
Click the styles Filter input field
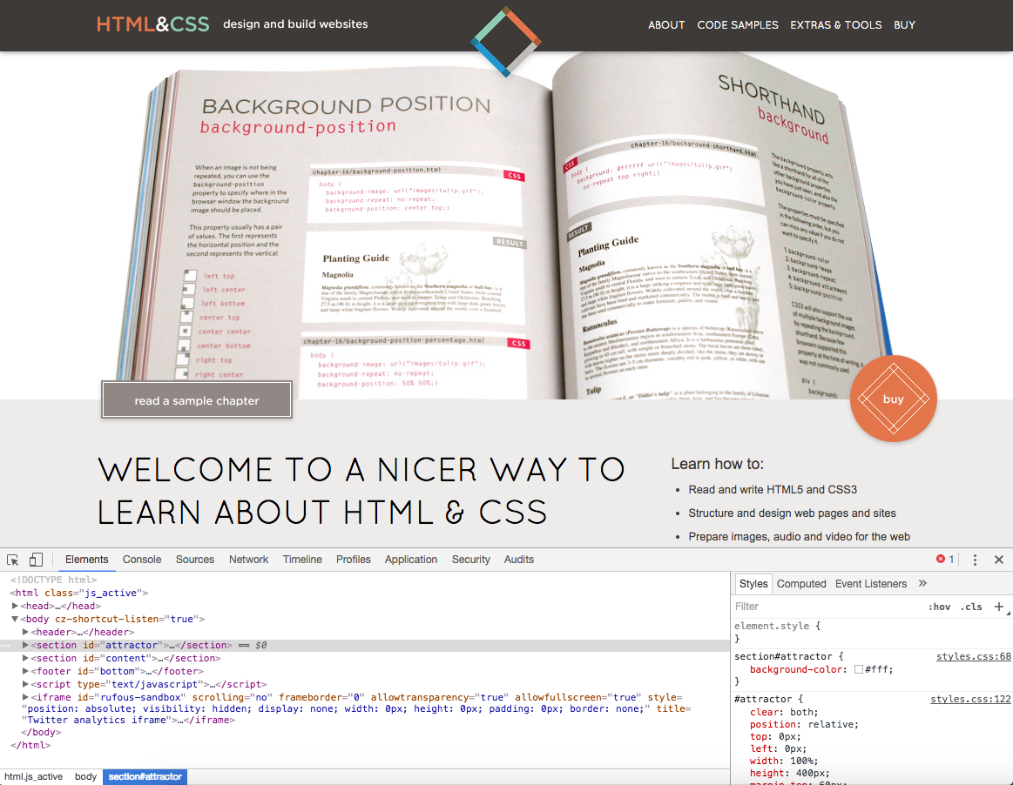[x=827, y=607]
